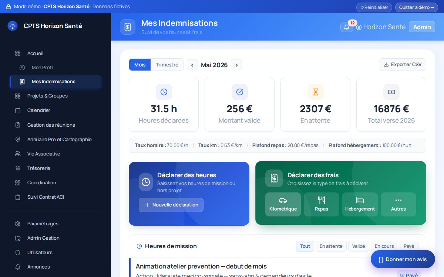Click the Mai 2026 month label

tap(214, 65)
